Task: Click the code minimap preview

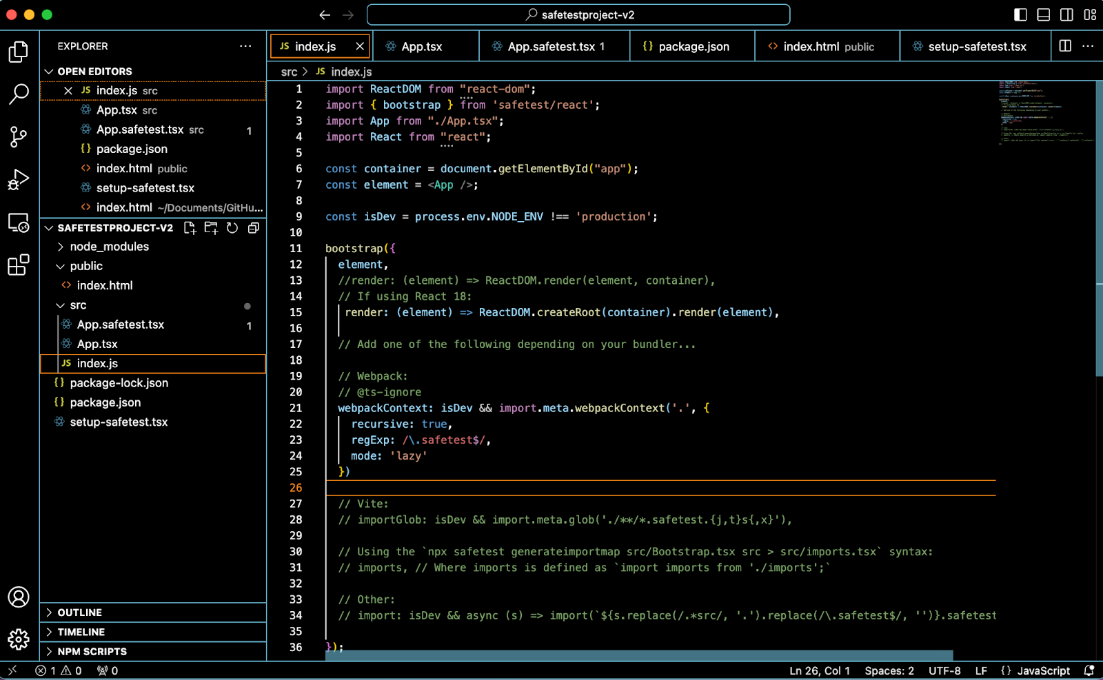Action: coord(1046,113)
